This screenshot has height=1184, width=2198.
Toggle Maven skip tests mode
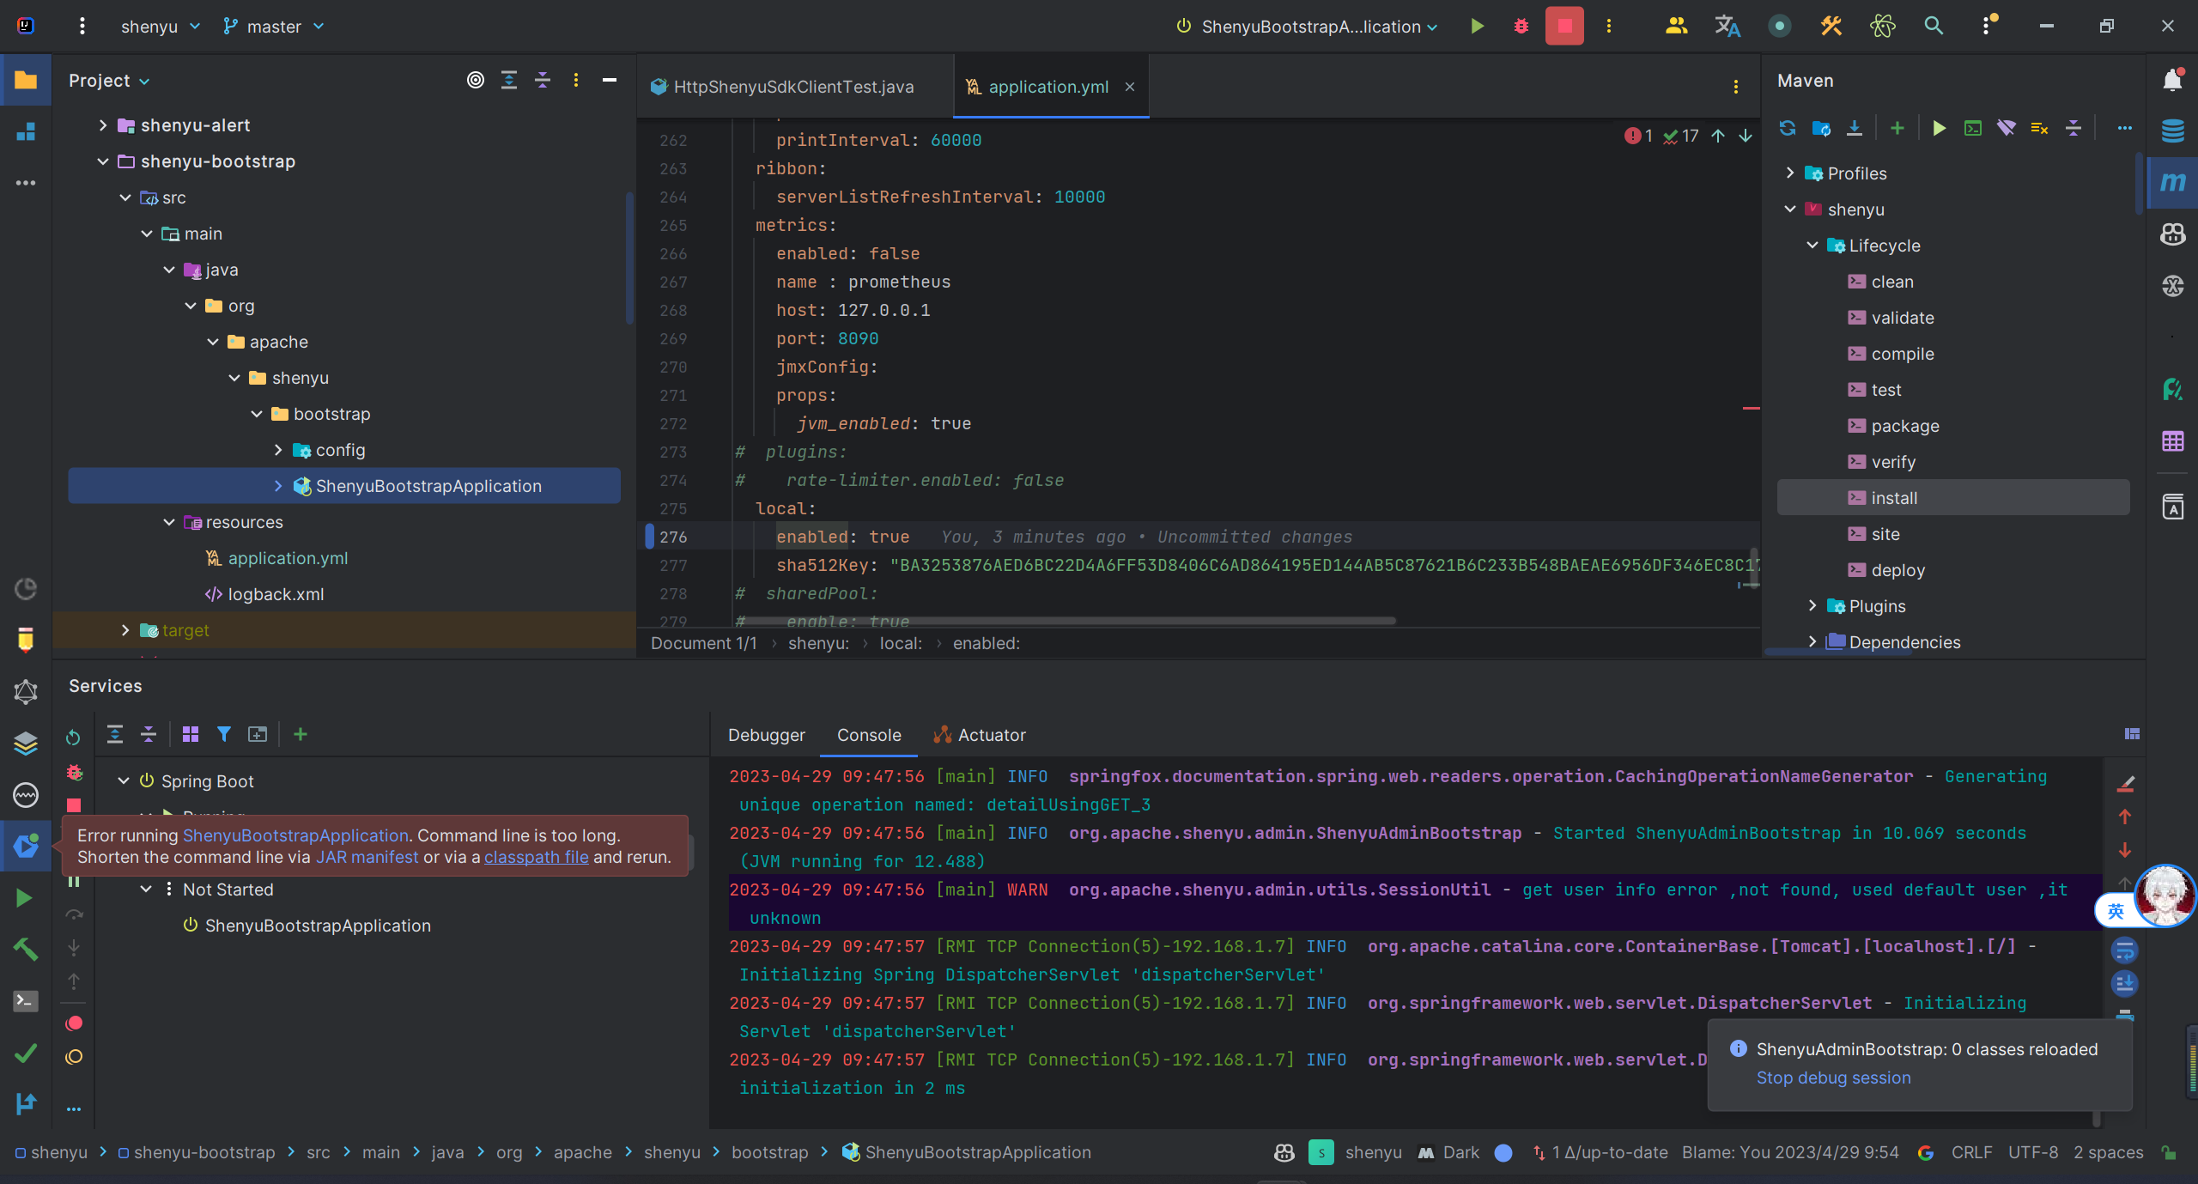coord(2039,128)
